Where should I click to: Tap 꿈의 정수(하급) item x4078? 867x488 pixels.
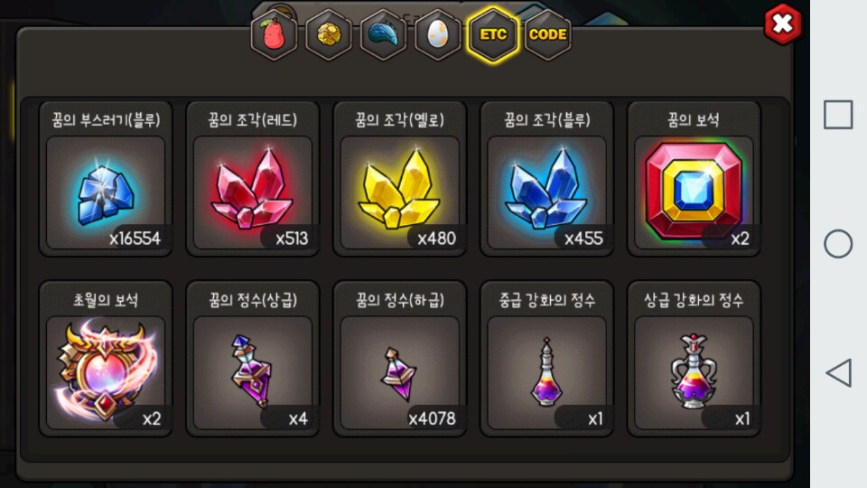[x=400, y=359]
